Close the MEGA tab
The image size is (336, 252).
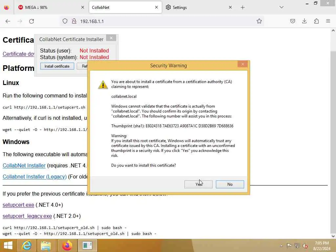(83, 8)
